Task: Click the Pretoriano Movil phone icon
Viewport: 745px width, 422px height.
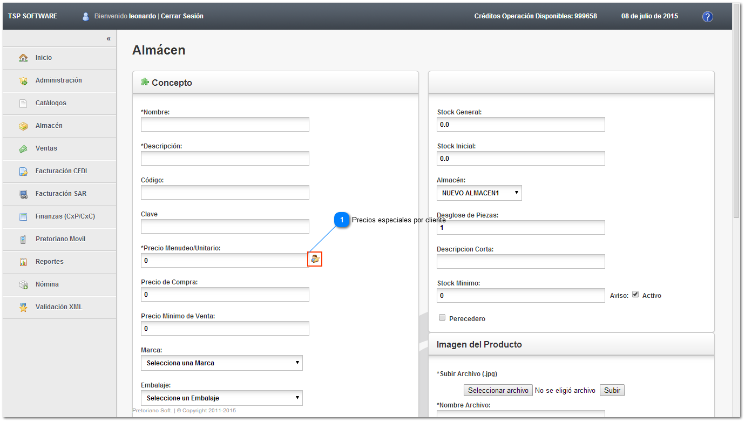Action: [x=23, y=239]
